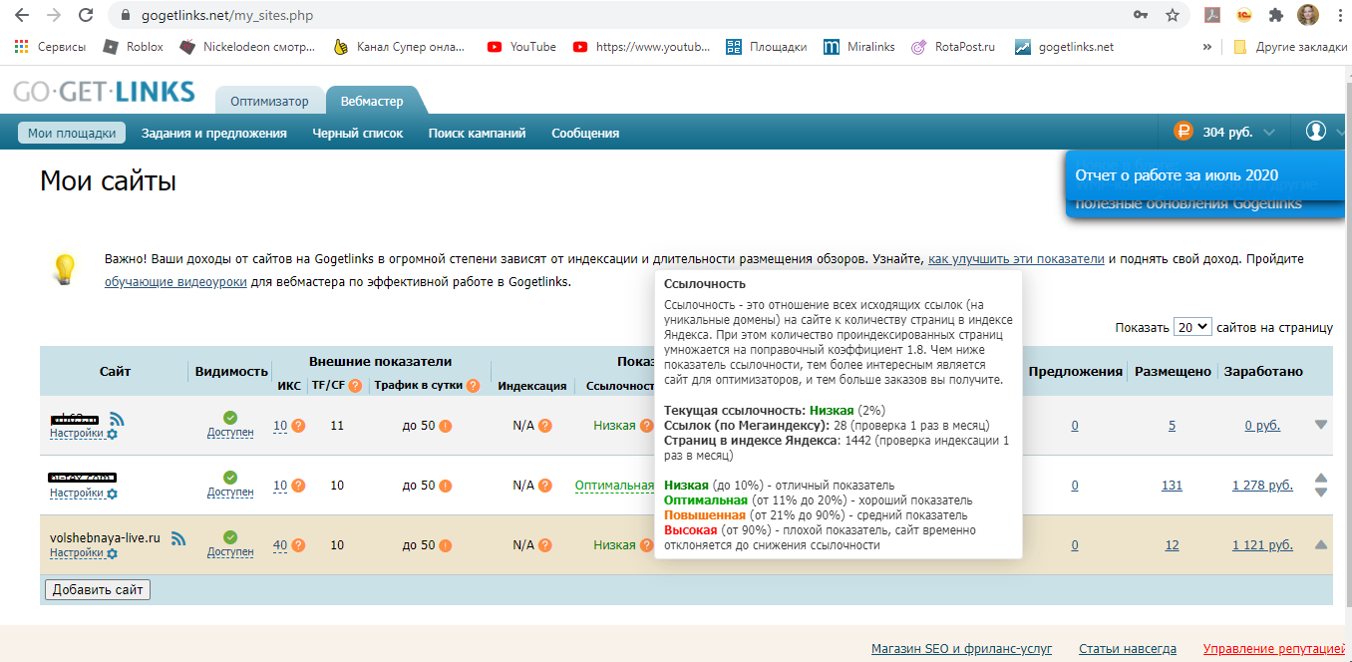The image size is (1352, 662).
Task: Open the Магазин SEO и фриланс-услуг link
Action: point(961,649)
